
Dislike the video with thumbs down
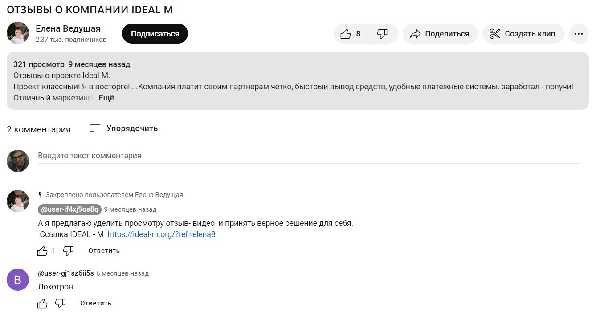click(382, 34)
